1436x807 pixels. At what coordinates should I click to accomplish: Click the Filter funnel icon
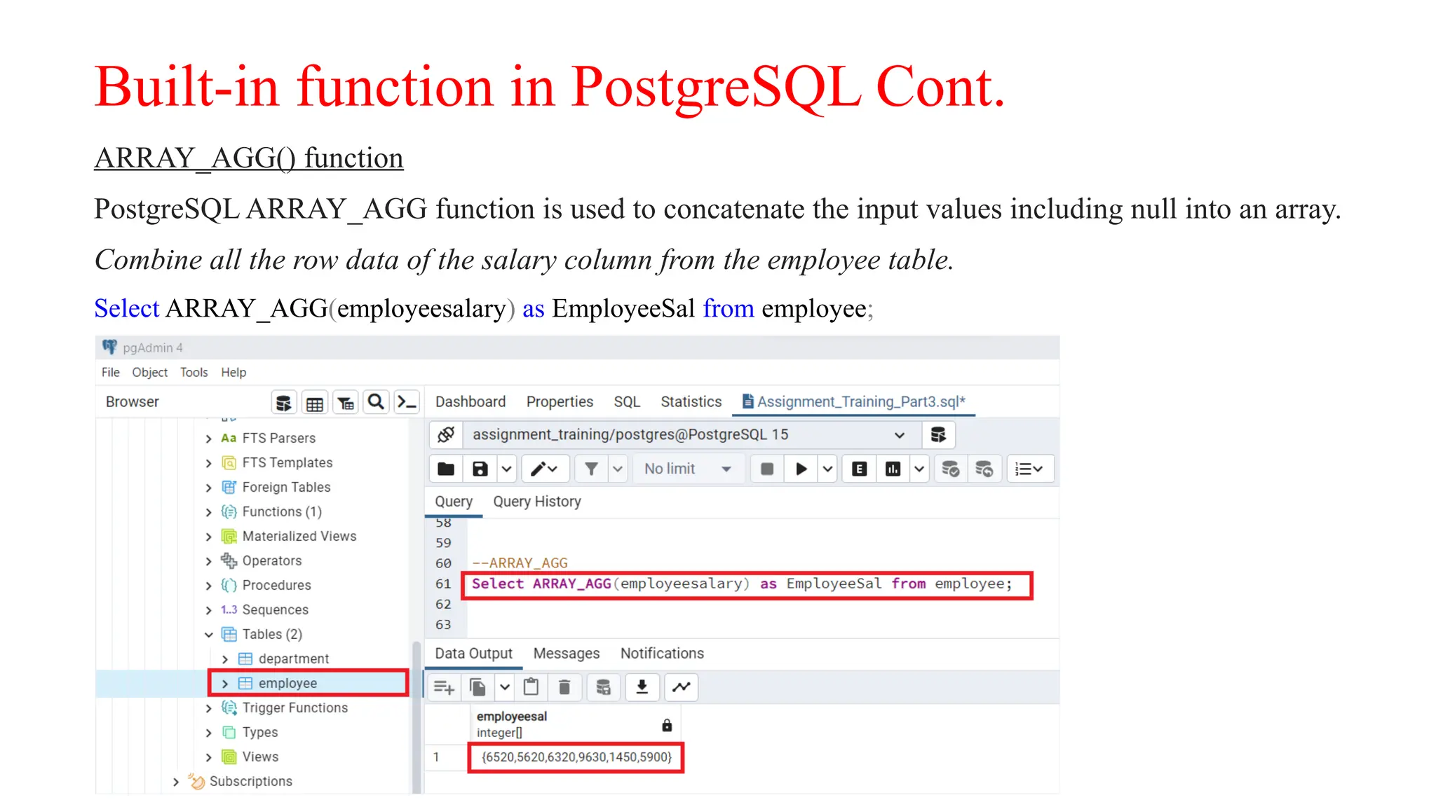tap(592, 469)
